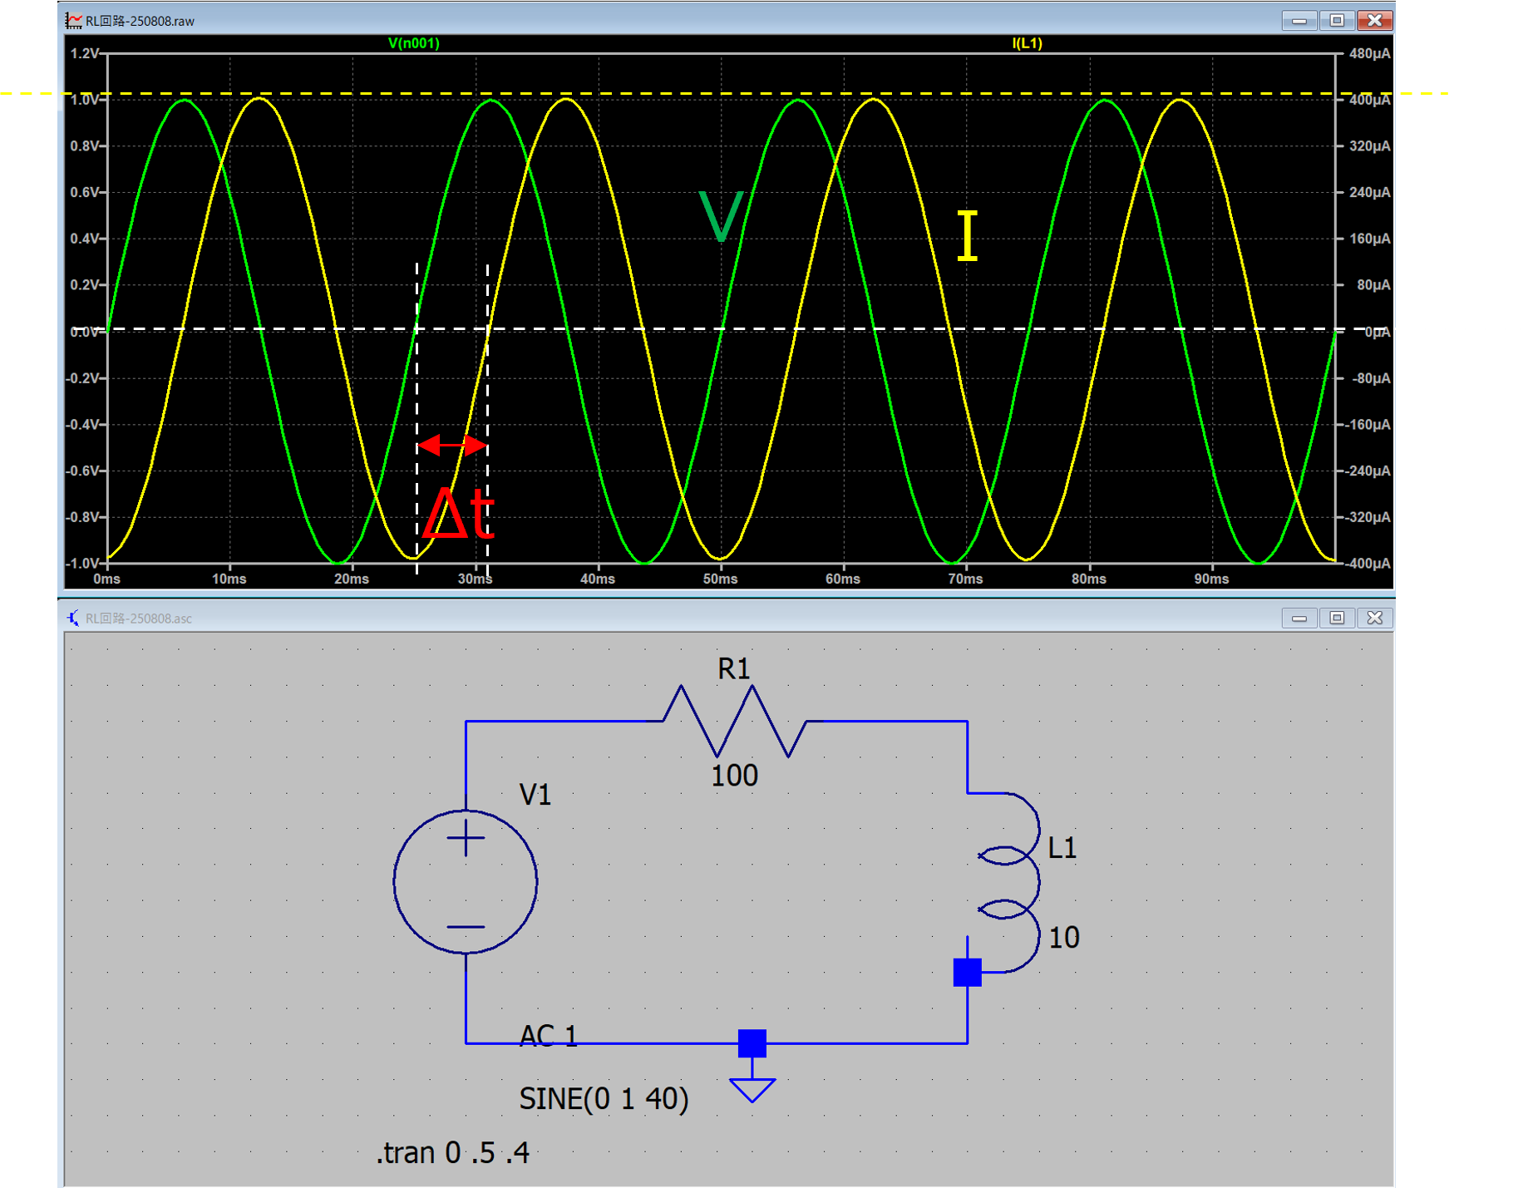Select the ground triangle symbol in schematic

[x=752, y=1089]
